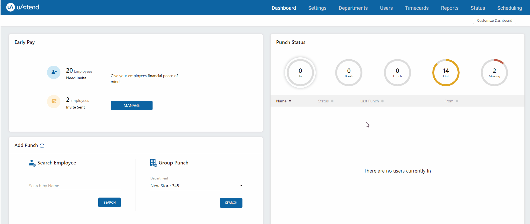The width and height of the screenshot is (530, 224).
Task: Click SEARCH under Search Employee
Action: tap(109, 203)
